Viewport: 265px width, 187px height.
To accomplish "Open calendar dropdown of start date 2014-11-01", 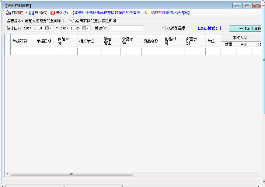I will point(48,28).
